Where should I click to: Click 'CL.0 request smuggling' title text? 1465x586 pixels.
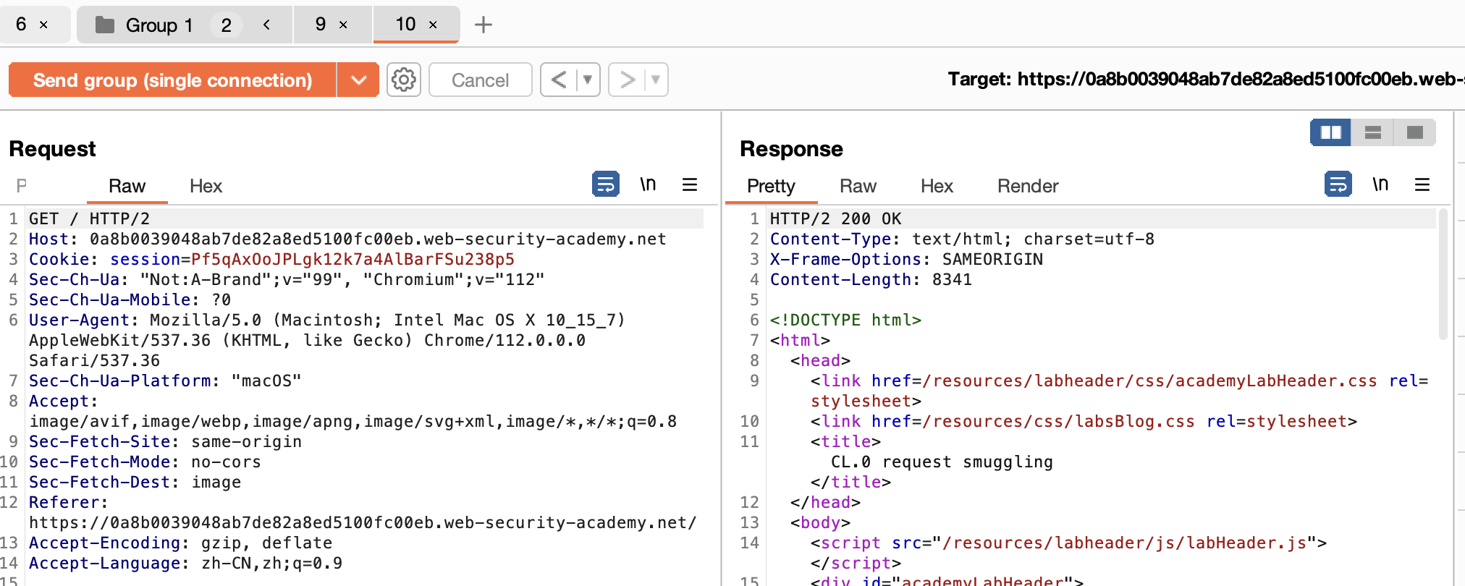coord(942,462)
